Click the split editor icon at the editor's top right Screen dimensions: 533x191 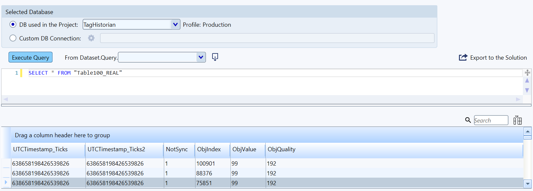pos(527,73)
